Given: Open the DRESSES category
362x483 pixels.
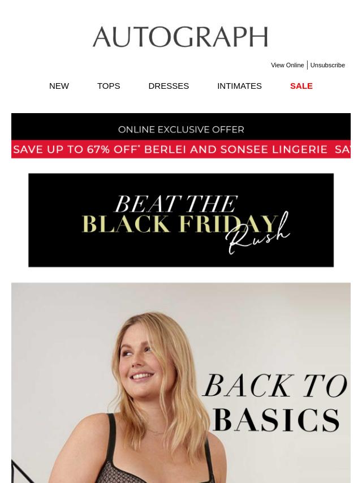Looking at the screenshot, I should click(x=169, y=86).
